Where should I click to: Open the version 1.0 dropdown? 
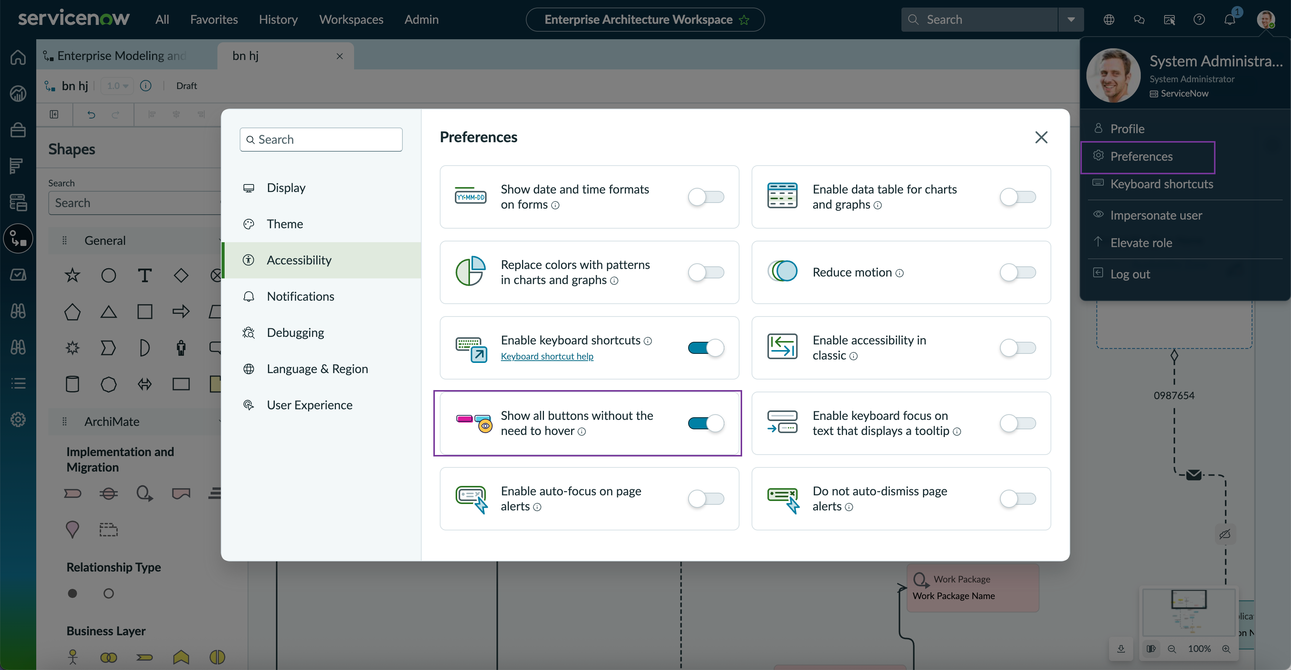[x=117, y=86]
